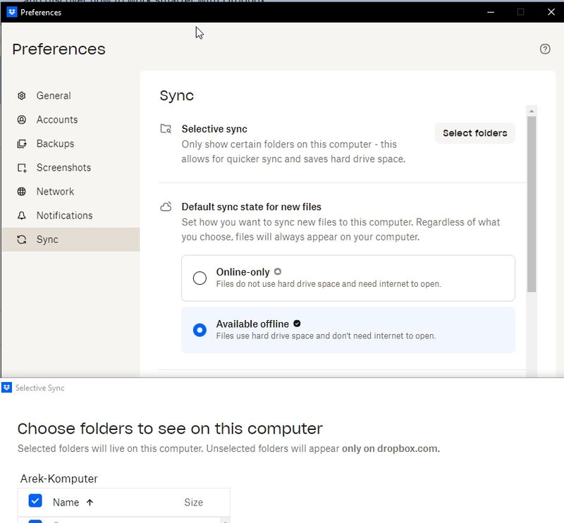Click the Sync panel vertical scrollbar thumb
564x523 pixels.
[x=532, y=204]
